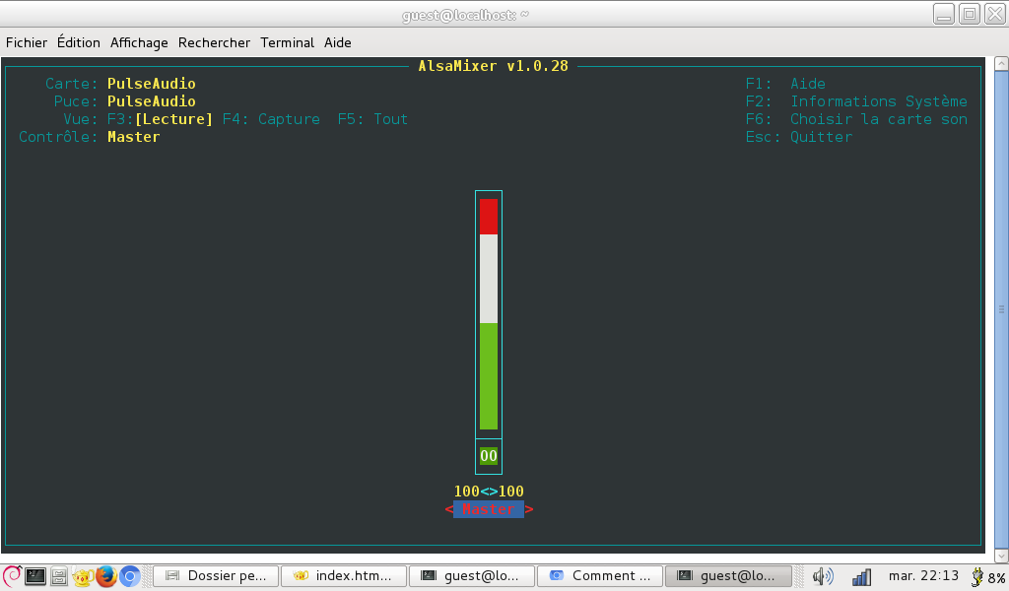Viewport: 1009px width, 591px height.
Task: Click the terminal vertical scrollbar thumb
Action: click(1001, 309)
